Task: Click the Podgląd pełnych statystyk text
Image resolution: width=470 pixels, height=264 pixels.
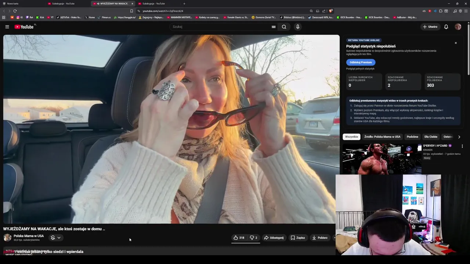Action: (360, 69)
